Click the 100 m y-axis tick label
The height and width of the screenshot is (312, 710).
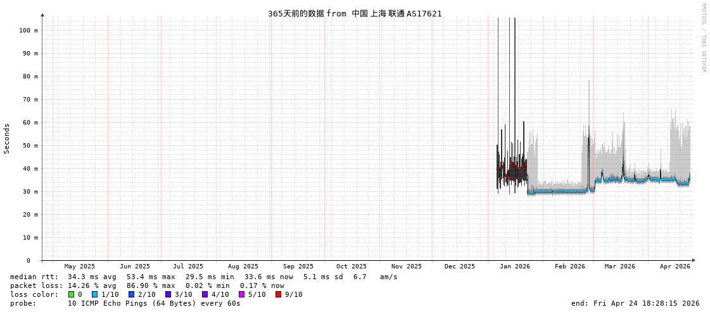click(x=28, y=30)
